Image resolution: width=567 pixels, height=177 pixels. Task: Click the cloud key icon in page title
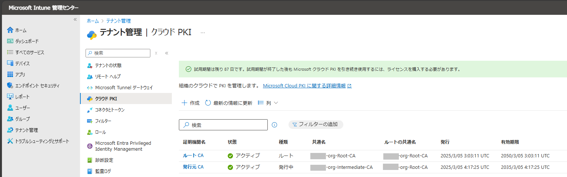pyautogui.click(x=91, y=34)
